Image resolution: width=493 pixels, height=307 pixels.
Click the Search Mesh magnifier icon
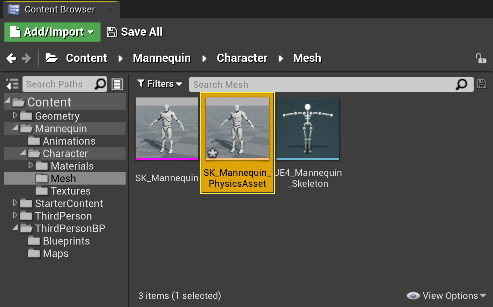click(x=461, y=84)
